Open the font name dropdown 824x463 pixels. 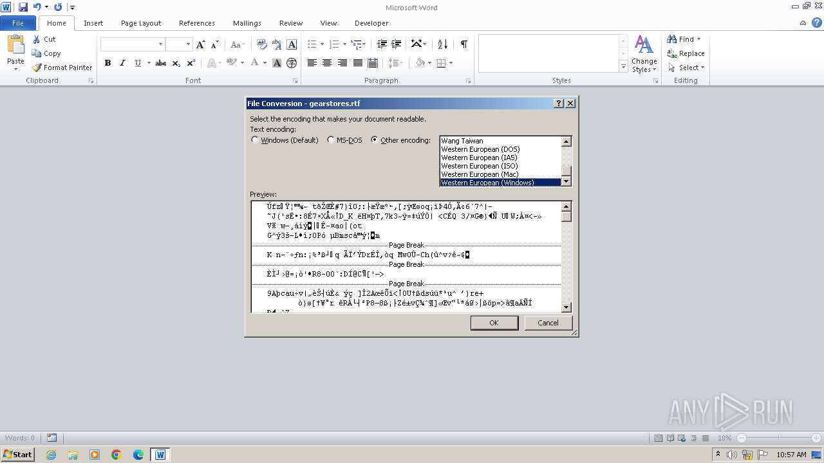[161, 44]
